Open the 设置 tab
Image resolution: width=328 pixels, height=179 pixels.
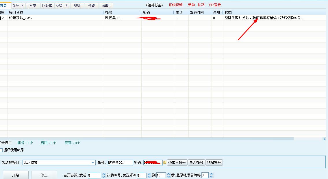click(91, 5)
